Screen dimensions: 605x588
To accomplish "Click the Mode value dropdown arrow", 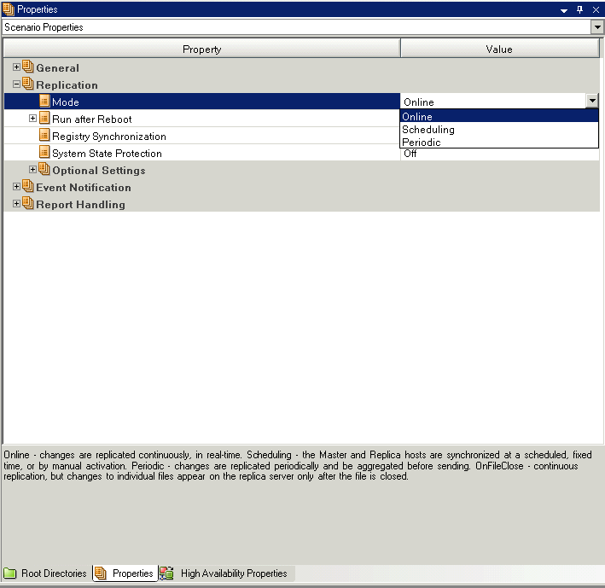I will click(x=592, y=101).
